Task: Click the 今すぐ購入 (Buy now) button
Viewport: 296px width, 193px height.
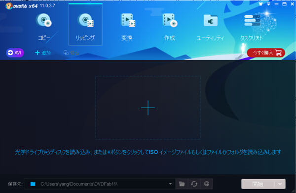Action: (x=266, y=53)
